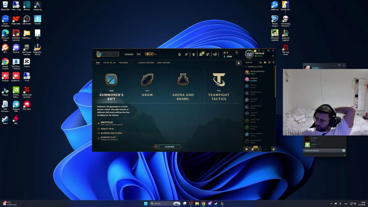Open the Create Custom tab
Viewport: 368px width, 207px height.
[146, 63]
